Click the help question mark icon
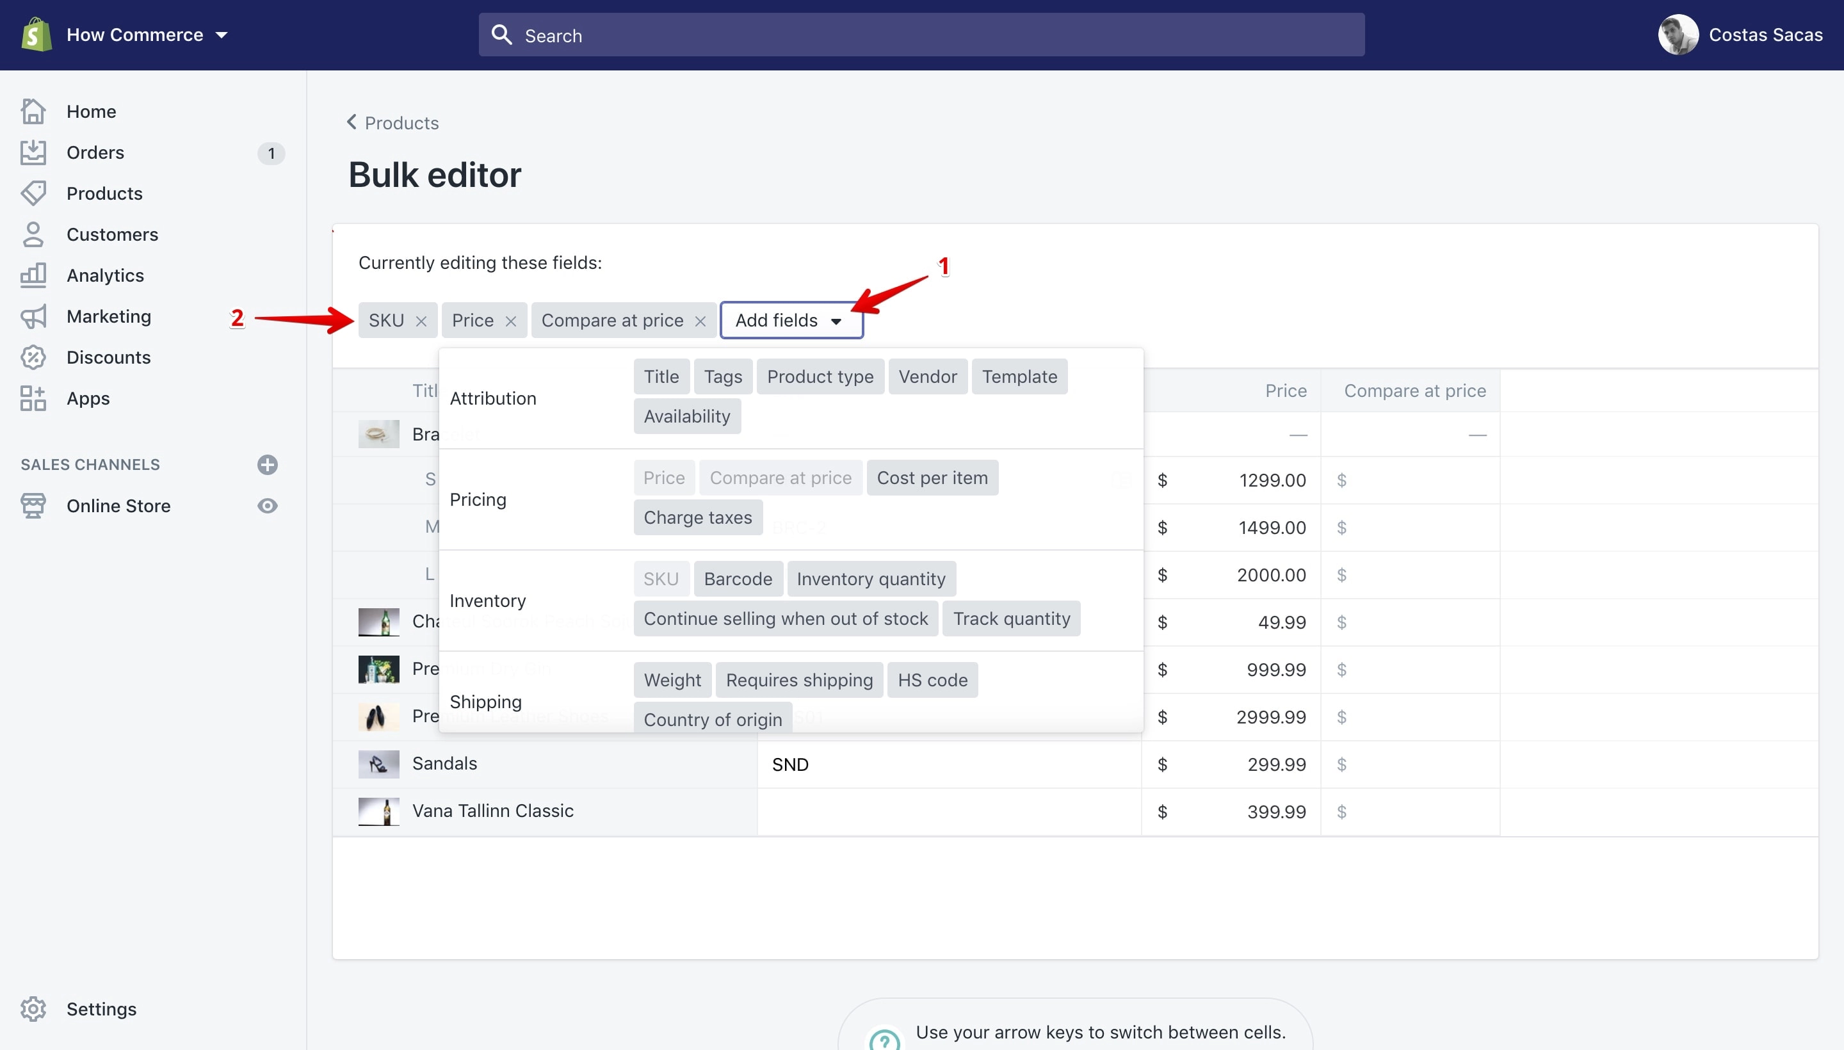The width and height of the screenshot is (1844, 1050). (884, 1039)
